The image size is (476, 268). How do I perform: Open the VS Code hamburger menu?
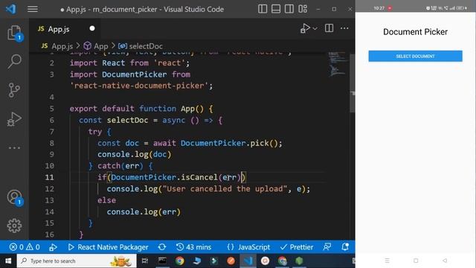click(33, 9)
